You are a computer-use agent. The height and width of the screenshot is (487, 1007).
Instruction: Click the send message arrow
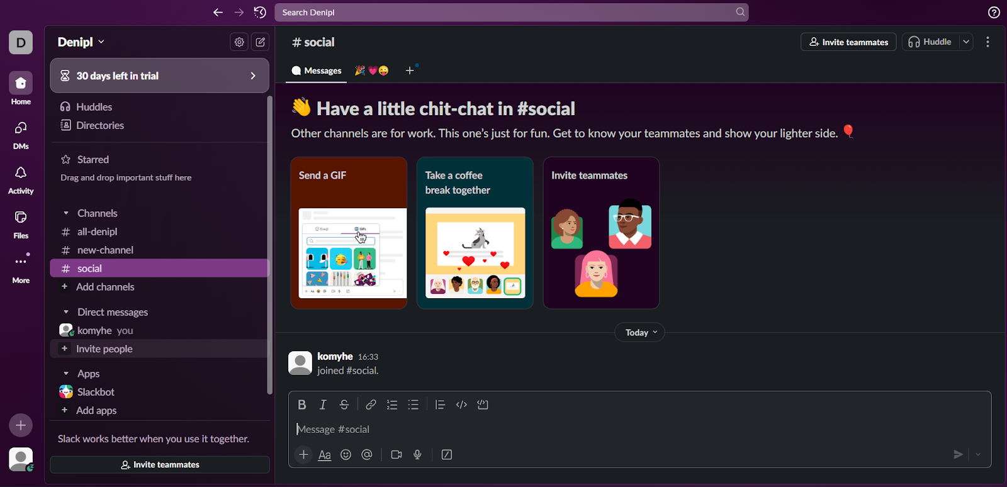point(958,454)
